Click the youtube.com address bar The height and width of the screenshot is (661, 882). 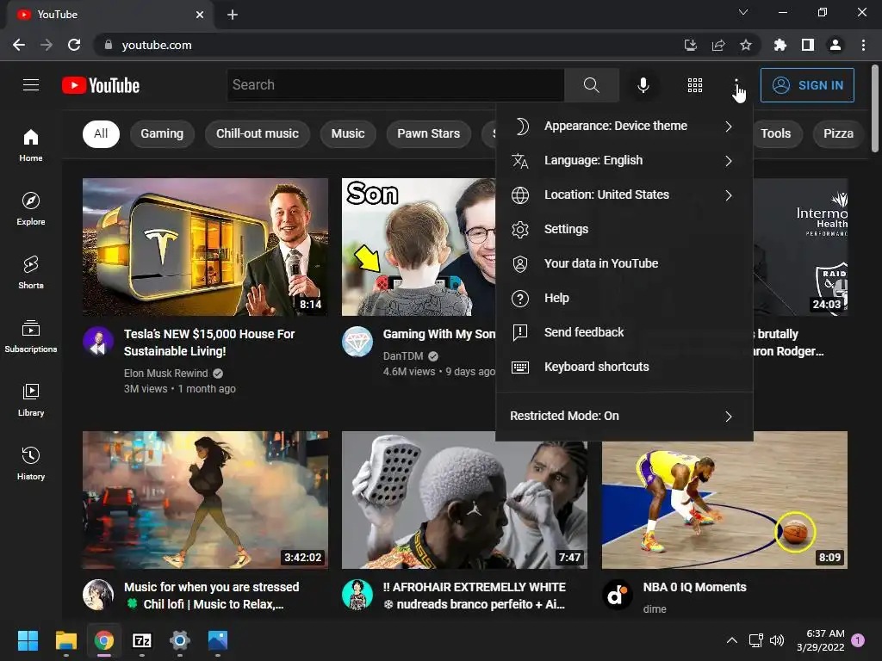pyautogui.click(x=388, y=45)
